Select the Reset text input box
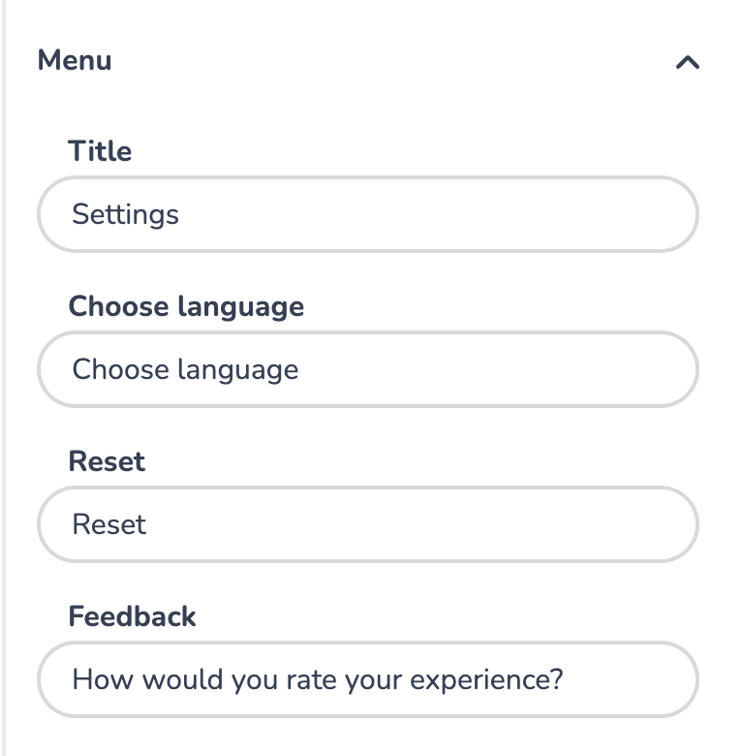The image size is (744, 756). [367, 524]
